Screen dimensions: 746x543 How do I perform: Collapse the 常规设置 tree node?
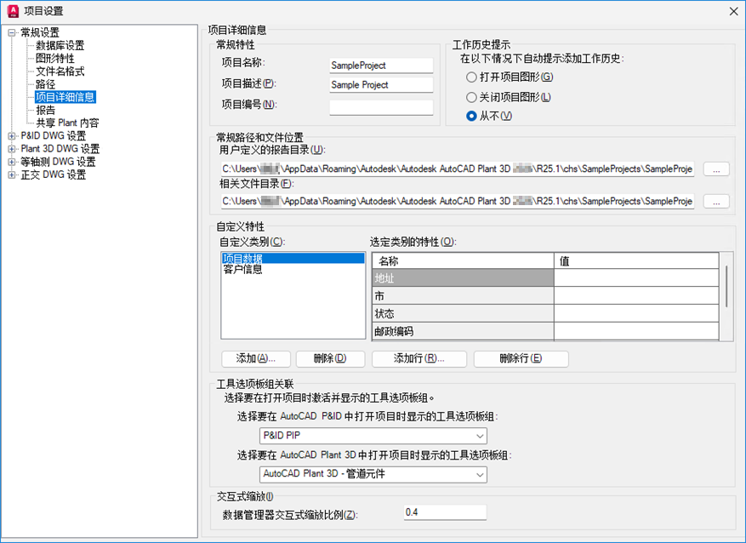coord(12,33)
